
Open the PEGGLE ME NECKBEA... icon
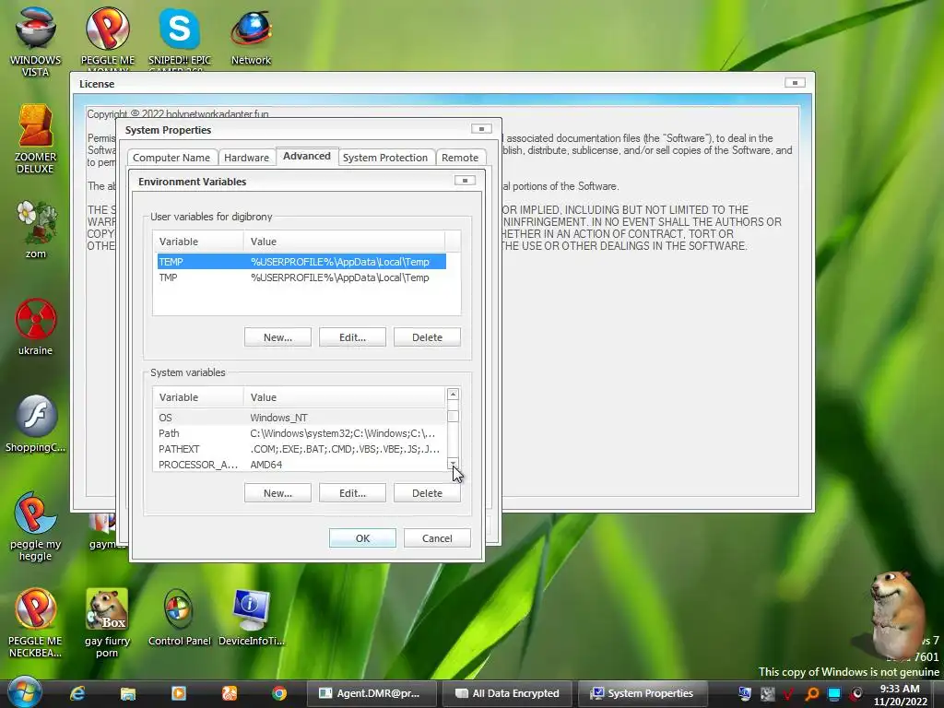coord(35,622)
